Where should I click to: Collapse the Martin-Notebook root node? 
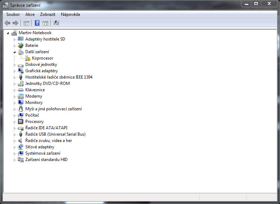pyautogui.click(x=8, y=33)
